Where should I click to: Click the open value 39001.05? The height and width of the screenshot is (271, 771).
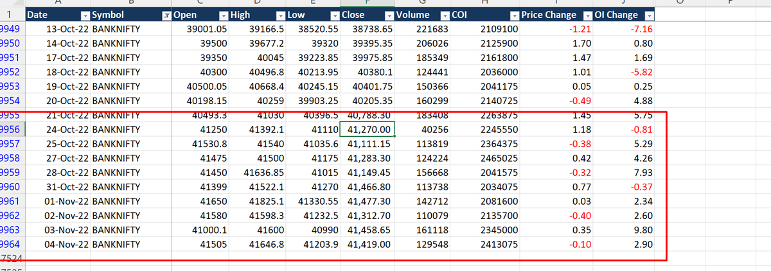[206, 30]
